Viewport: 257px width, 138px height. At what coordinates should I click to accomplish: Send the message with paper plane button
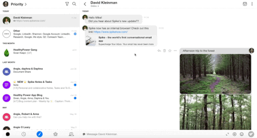(251, 134)
